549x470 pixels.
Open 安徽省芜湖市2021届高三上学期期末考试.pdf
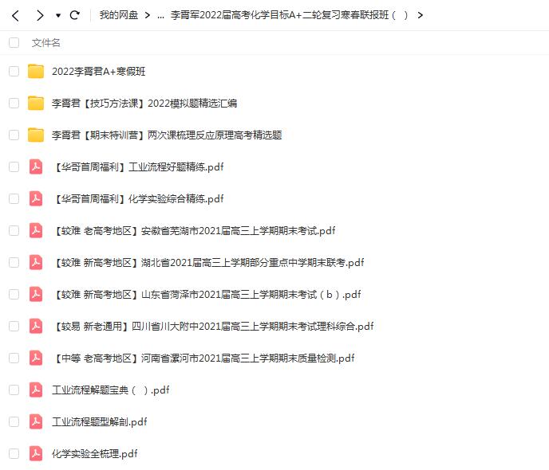[x=193, y=230]
